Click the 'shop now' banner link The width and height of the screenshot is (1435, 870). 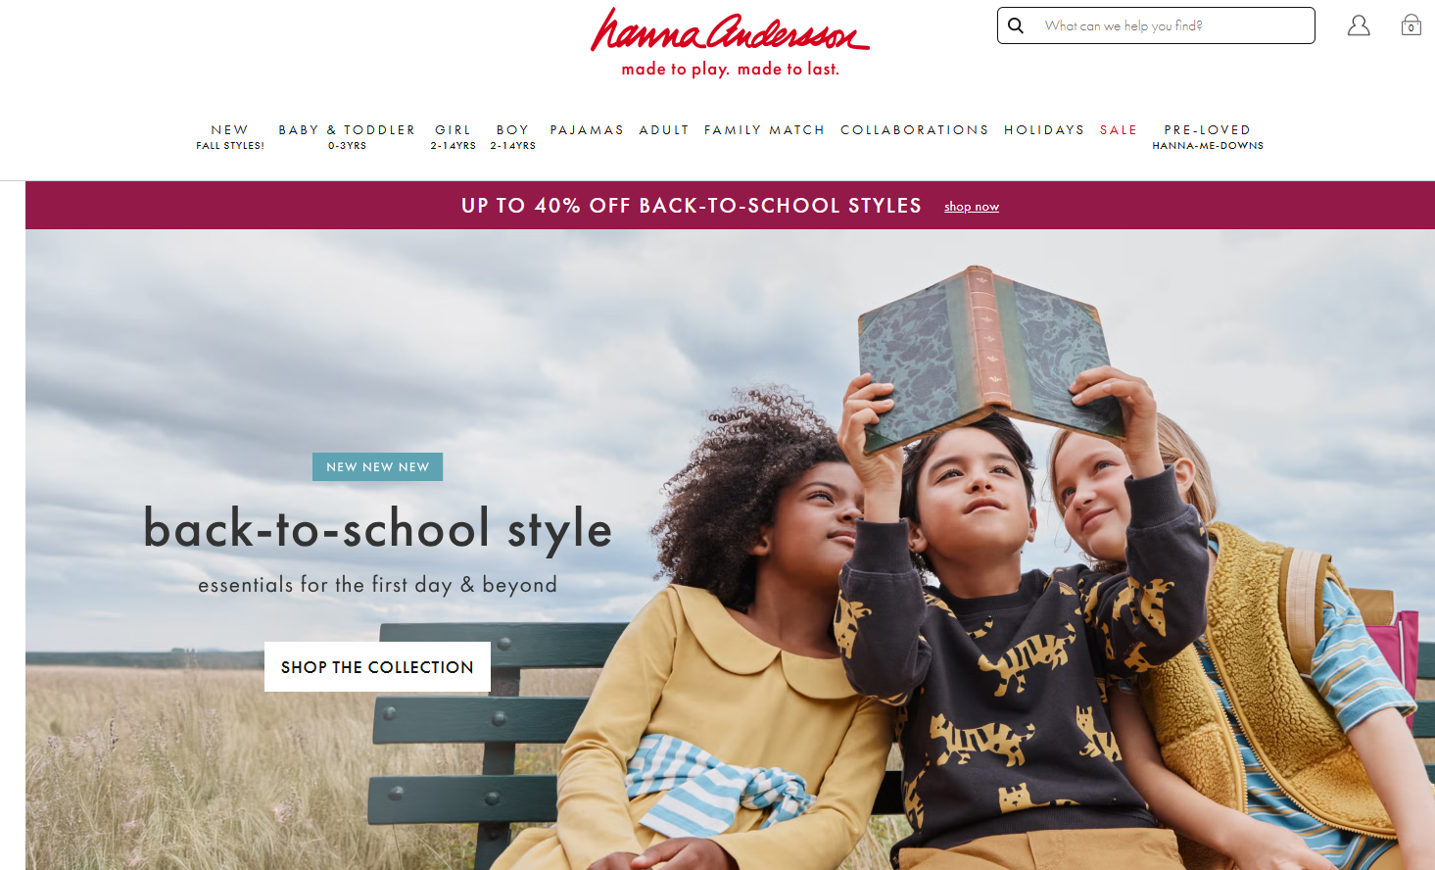tap(972, 207)
